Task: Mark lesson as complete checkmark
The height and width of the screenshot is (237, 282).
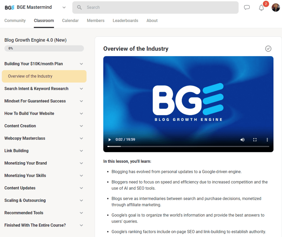Action: (x=268, y=49)
